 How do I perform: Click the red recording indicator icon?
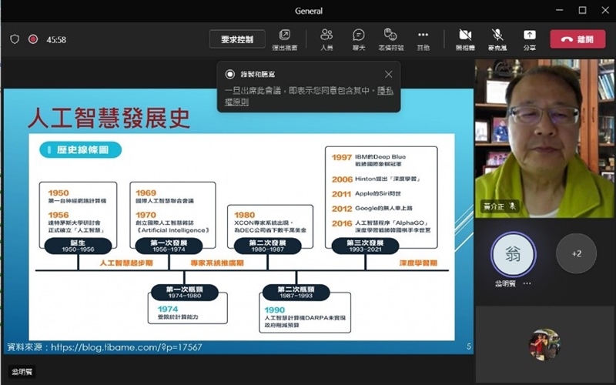click(33, 39)
